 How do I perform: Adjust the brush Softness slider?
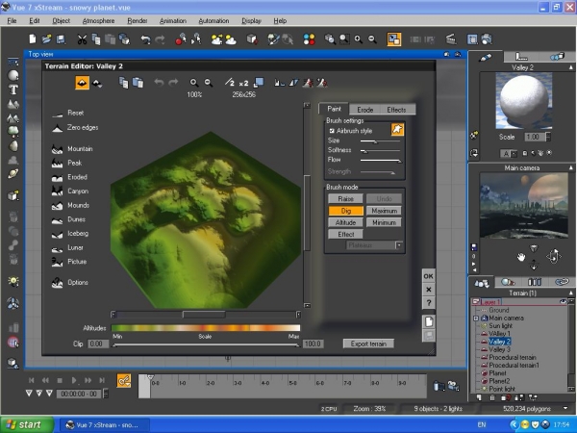380,151
